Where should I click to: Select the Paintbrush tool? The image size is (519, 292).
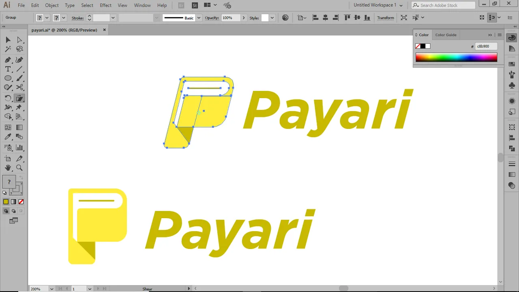tap(19, 78)
